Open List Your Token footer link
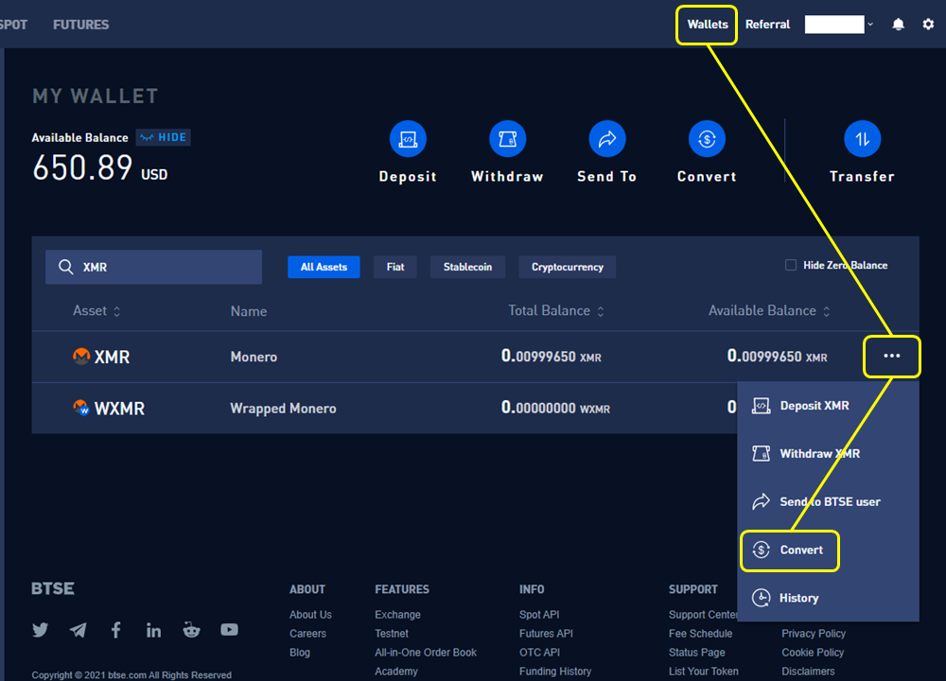This screenshot has height=681, width=946. pyautogui.click(x=704, y=672)
